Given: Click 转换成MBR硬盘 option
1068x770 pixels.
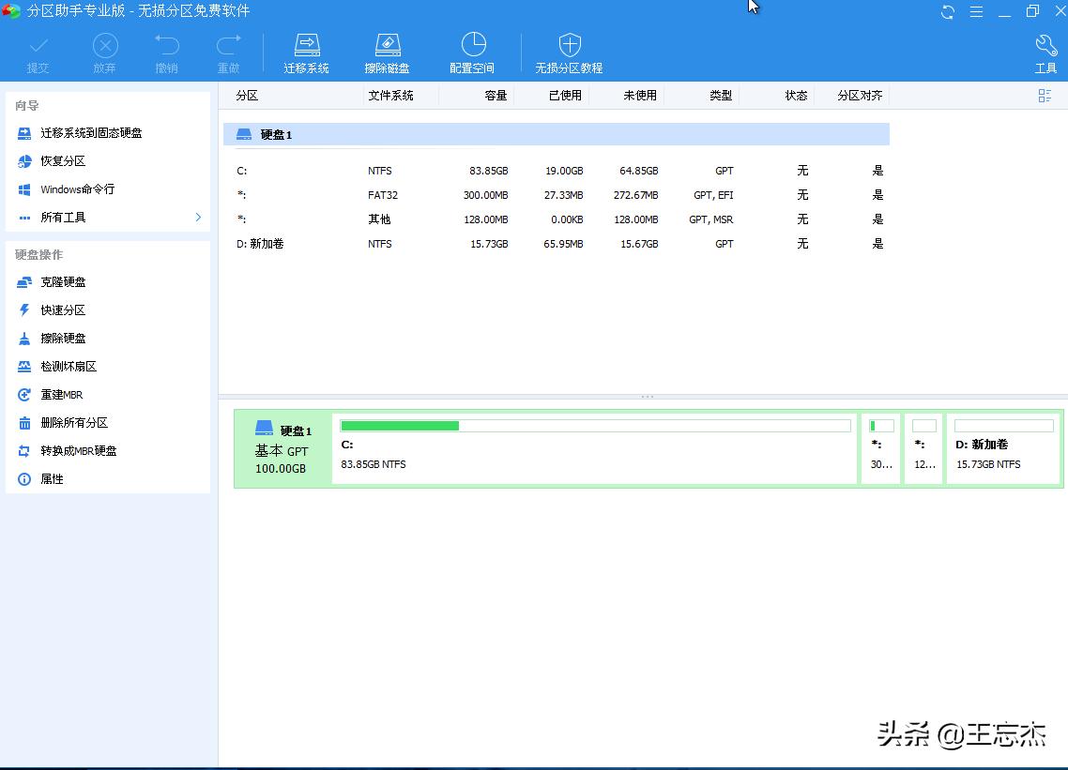Looking at the screenshot, I should tap(79, 451).
